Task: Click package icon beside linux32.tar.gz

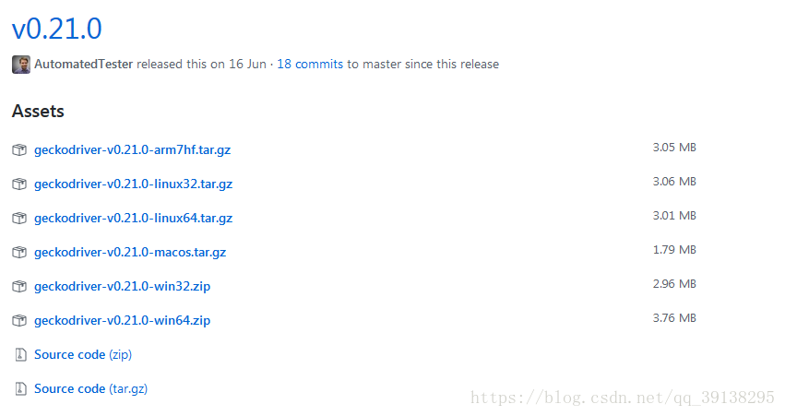Action: (x=19, y=184)
